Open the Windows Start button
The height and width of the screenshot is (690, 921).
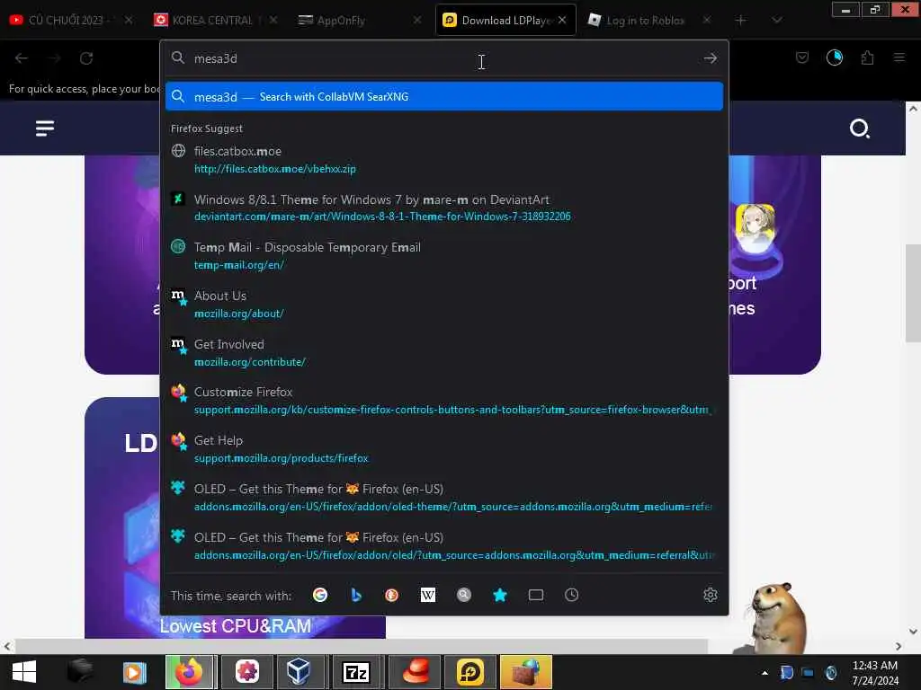pos(24,672)
